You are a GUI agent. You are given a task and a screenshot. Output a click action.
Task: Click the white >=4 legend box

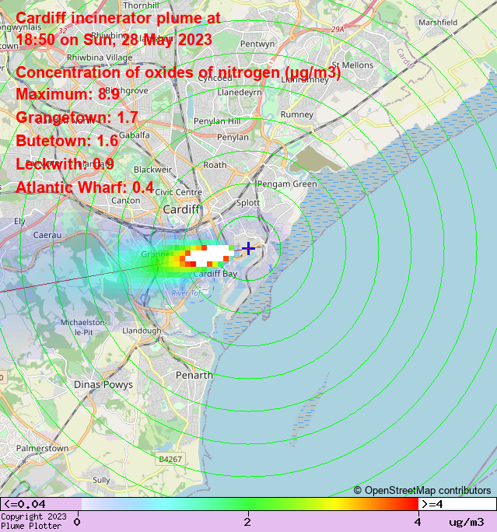coord(457,504)
